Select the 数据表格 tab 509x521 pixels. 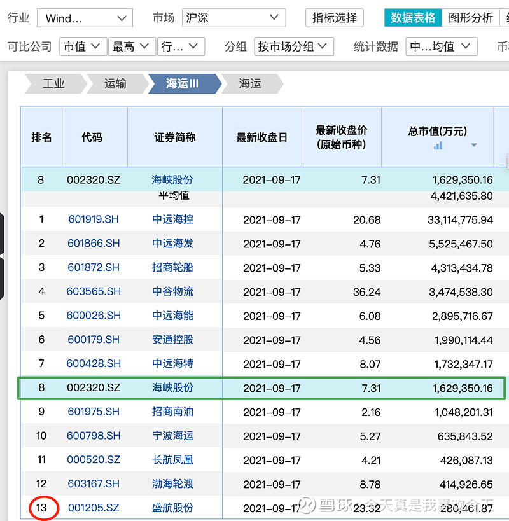(x=413, y=18)
